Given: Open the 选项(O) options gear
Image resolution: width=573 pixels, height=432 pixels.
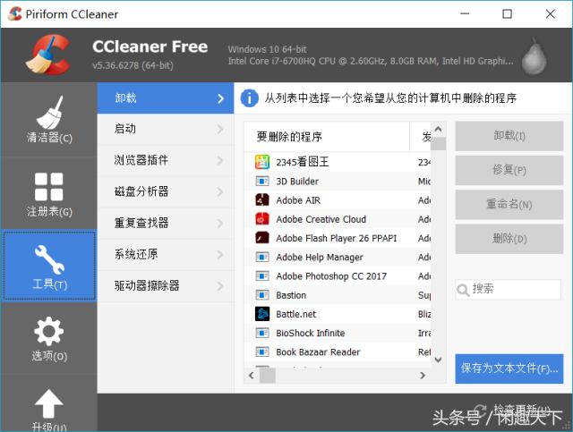Looking at the screenshot, I should 49,338.
